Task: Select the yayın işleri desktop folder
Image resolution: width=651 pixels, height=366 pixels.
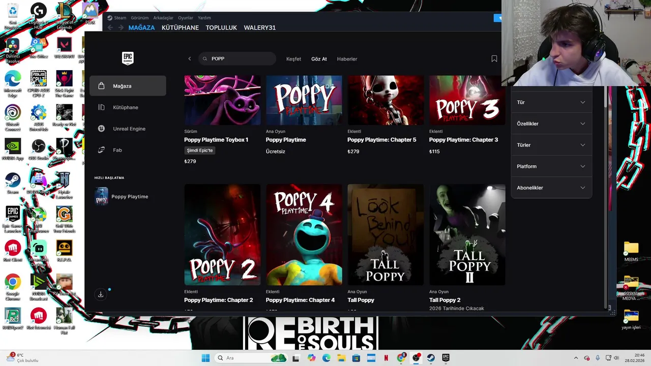Action: 631,319
